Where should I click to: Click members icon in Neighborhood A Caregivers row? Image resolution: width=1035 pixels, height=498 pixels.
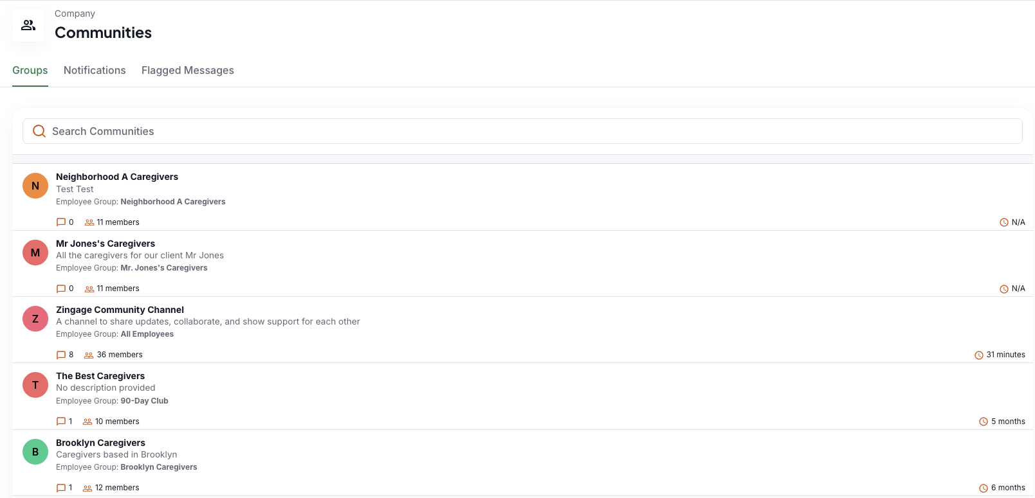click(89, 222)
